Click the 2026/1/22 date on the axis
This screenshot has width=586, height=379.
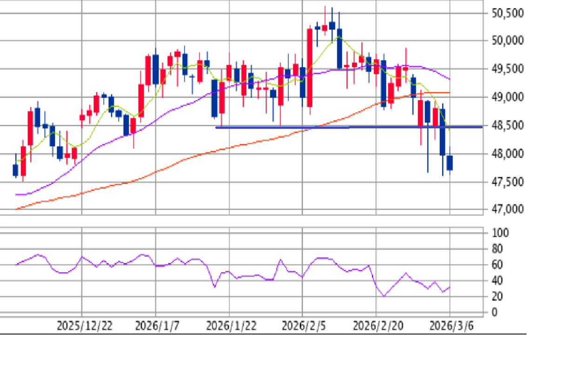point(231,326)
